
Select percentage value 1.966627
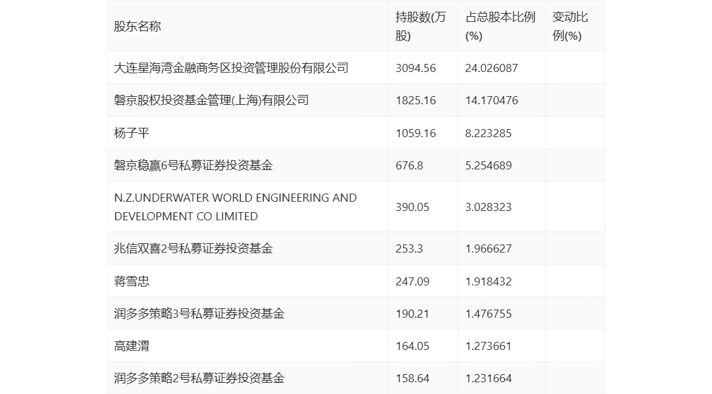click(x=488, y=249)
